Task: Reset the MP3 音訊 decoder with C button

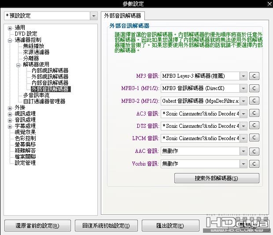Action: 254,76
